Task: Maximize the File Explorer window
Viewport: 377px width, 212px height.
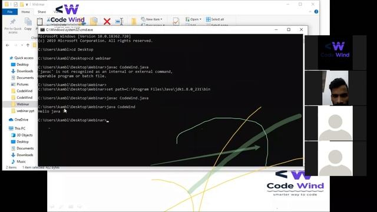Action: coord(300,4)
